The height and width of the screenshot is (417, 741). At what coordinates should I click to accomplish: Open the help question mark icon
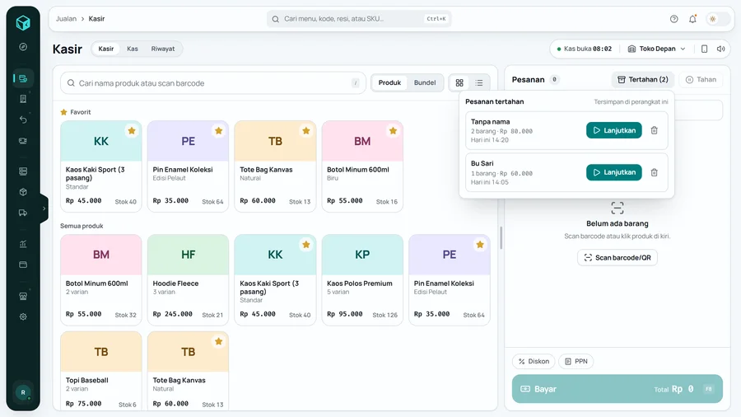[x=673, y=19]
